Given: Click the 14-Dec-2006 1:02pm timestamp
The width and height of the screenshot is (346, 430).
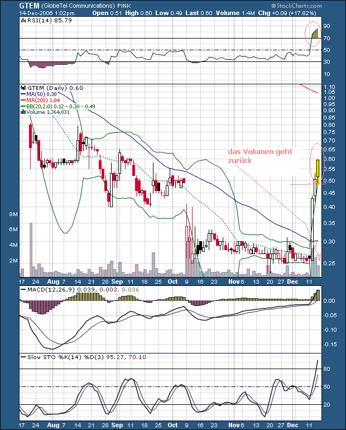Looking at the screenshot, I should [47, 13].
